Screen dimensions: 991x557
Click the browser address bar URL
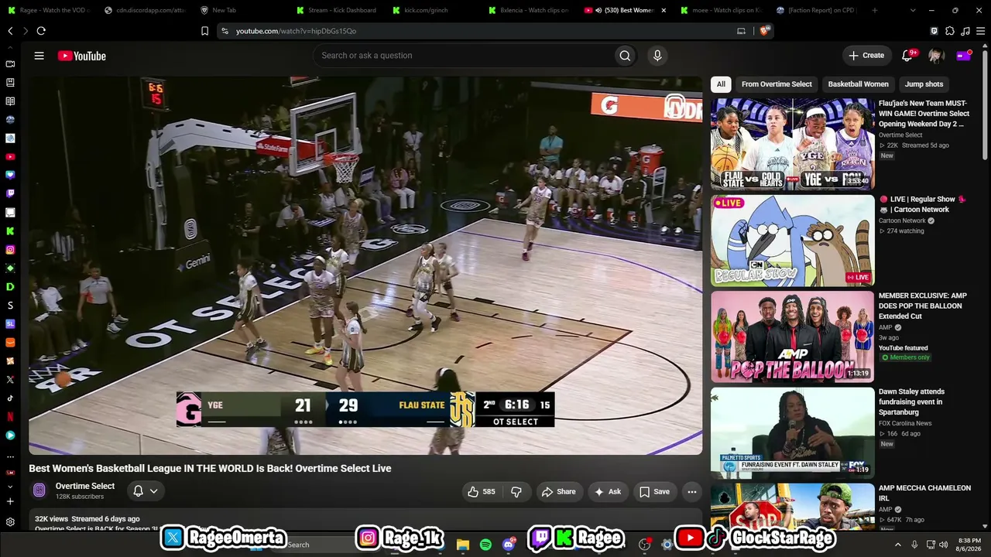coord(296,31)
